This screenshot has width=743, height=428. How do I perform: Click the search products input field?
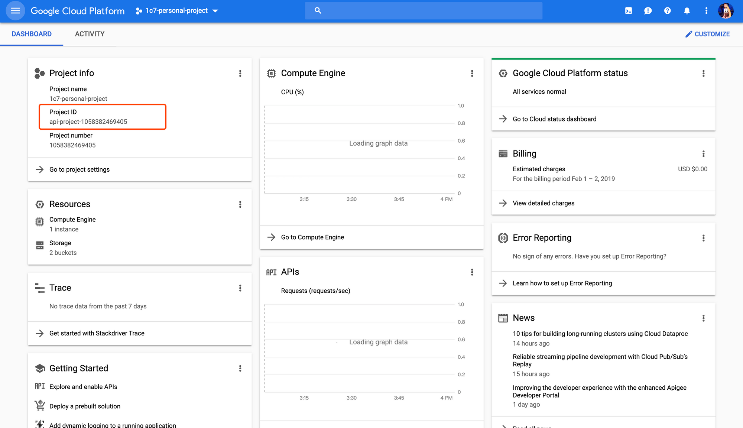pos(424,11)
